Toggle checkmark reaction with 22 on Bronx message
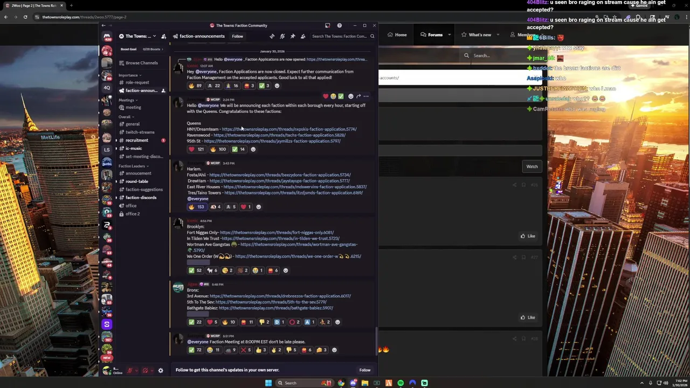The width and height of the screenshot is (690, 388). pos(195,322)
